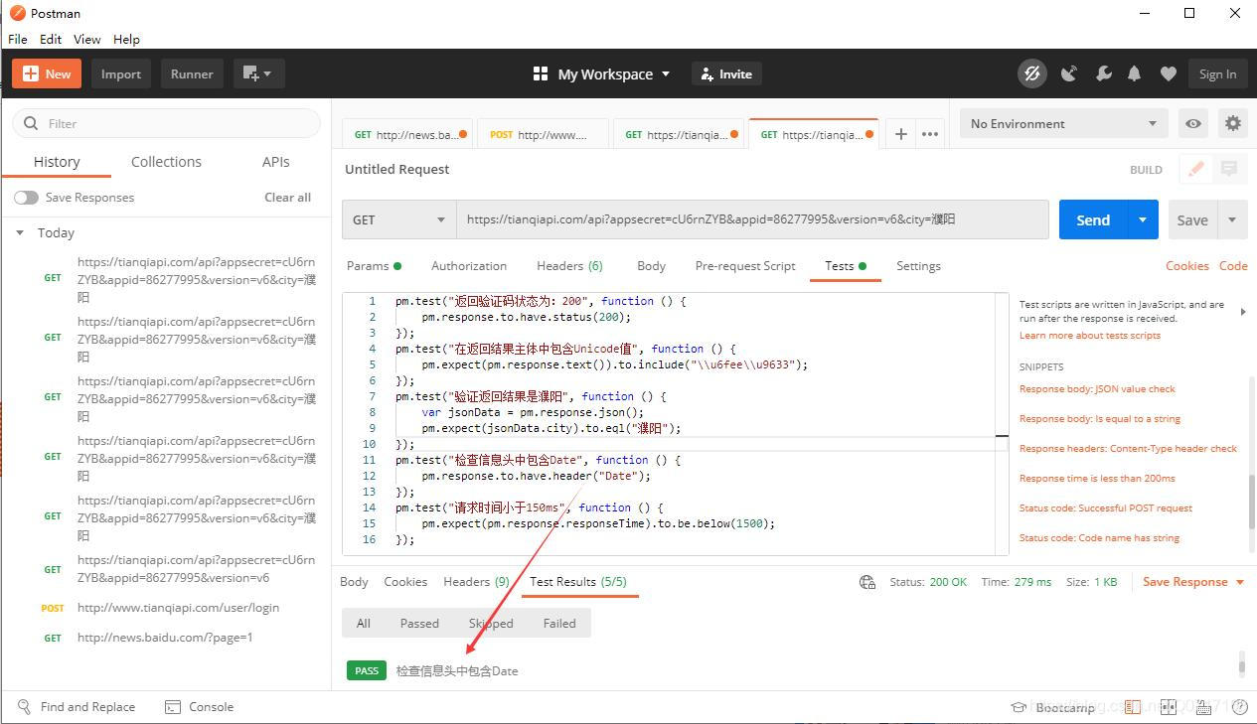Click the Invite button
This screenshot has width=1257, height=724.
[x=726, y=73]
